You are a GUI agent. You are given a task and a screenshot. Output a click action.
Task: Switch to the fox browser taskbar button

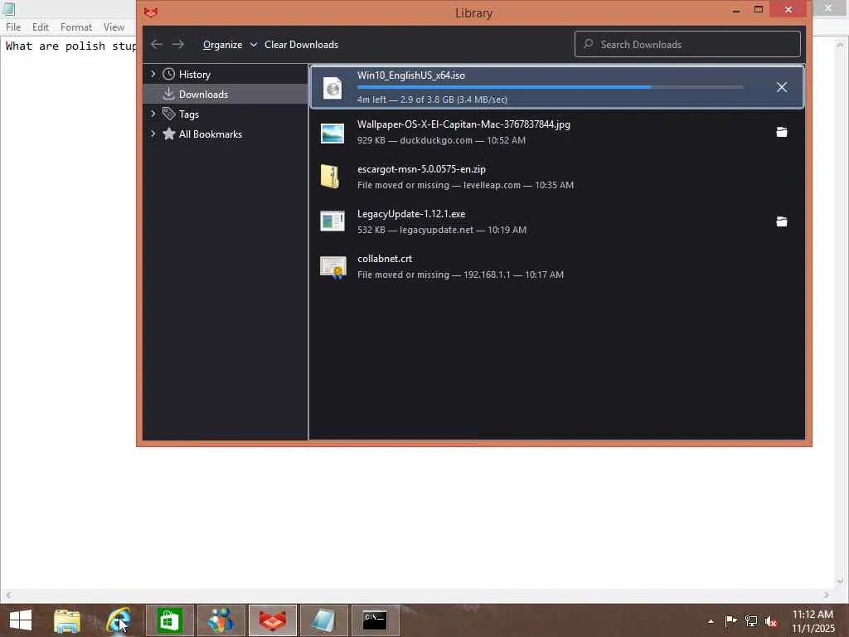[272, 620]
